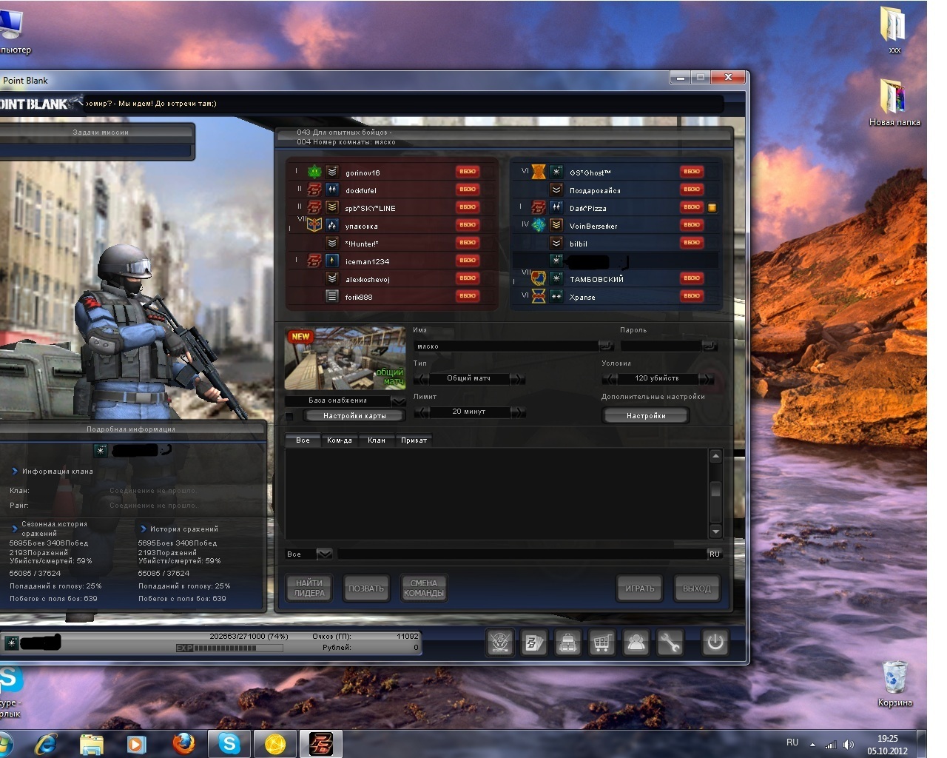The height and width of the screenshot is (758, 947).
Task: Click the rank badge next to forik888
Action: click(332, 296)
